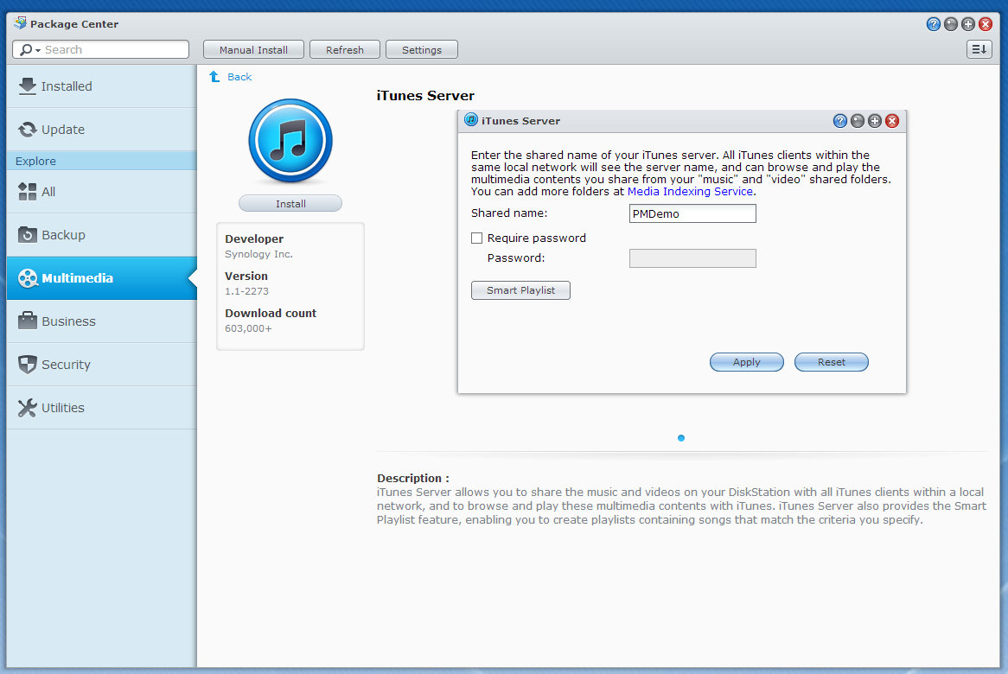The width and height of the screenshot is (1008, 674).
Task: Click the large iTunes Server music icon
Action: coord(290,141)
